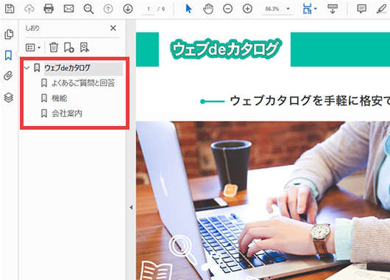The width and height of the screenshot is (390, 280).
Task: Zoom out with minus icon
Action: [x=227, y=9]
